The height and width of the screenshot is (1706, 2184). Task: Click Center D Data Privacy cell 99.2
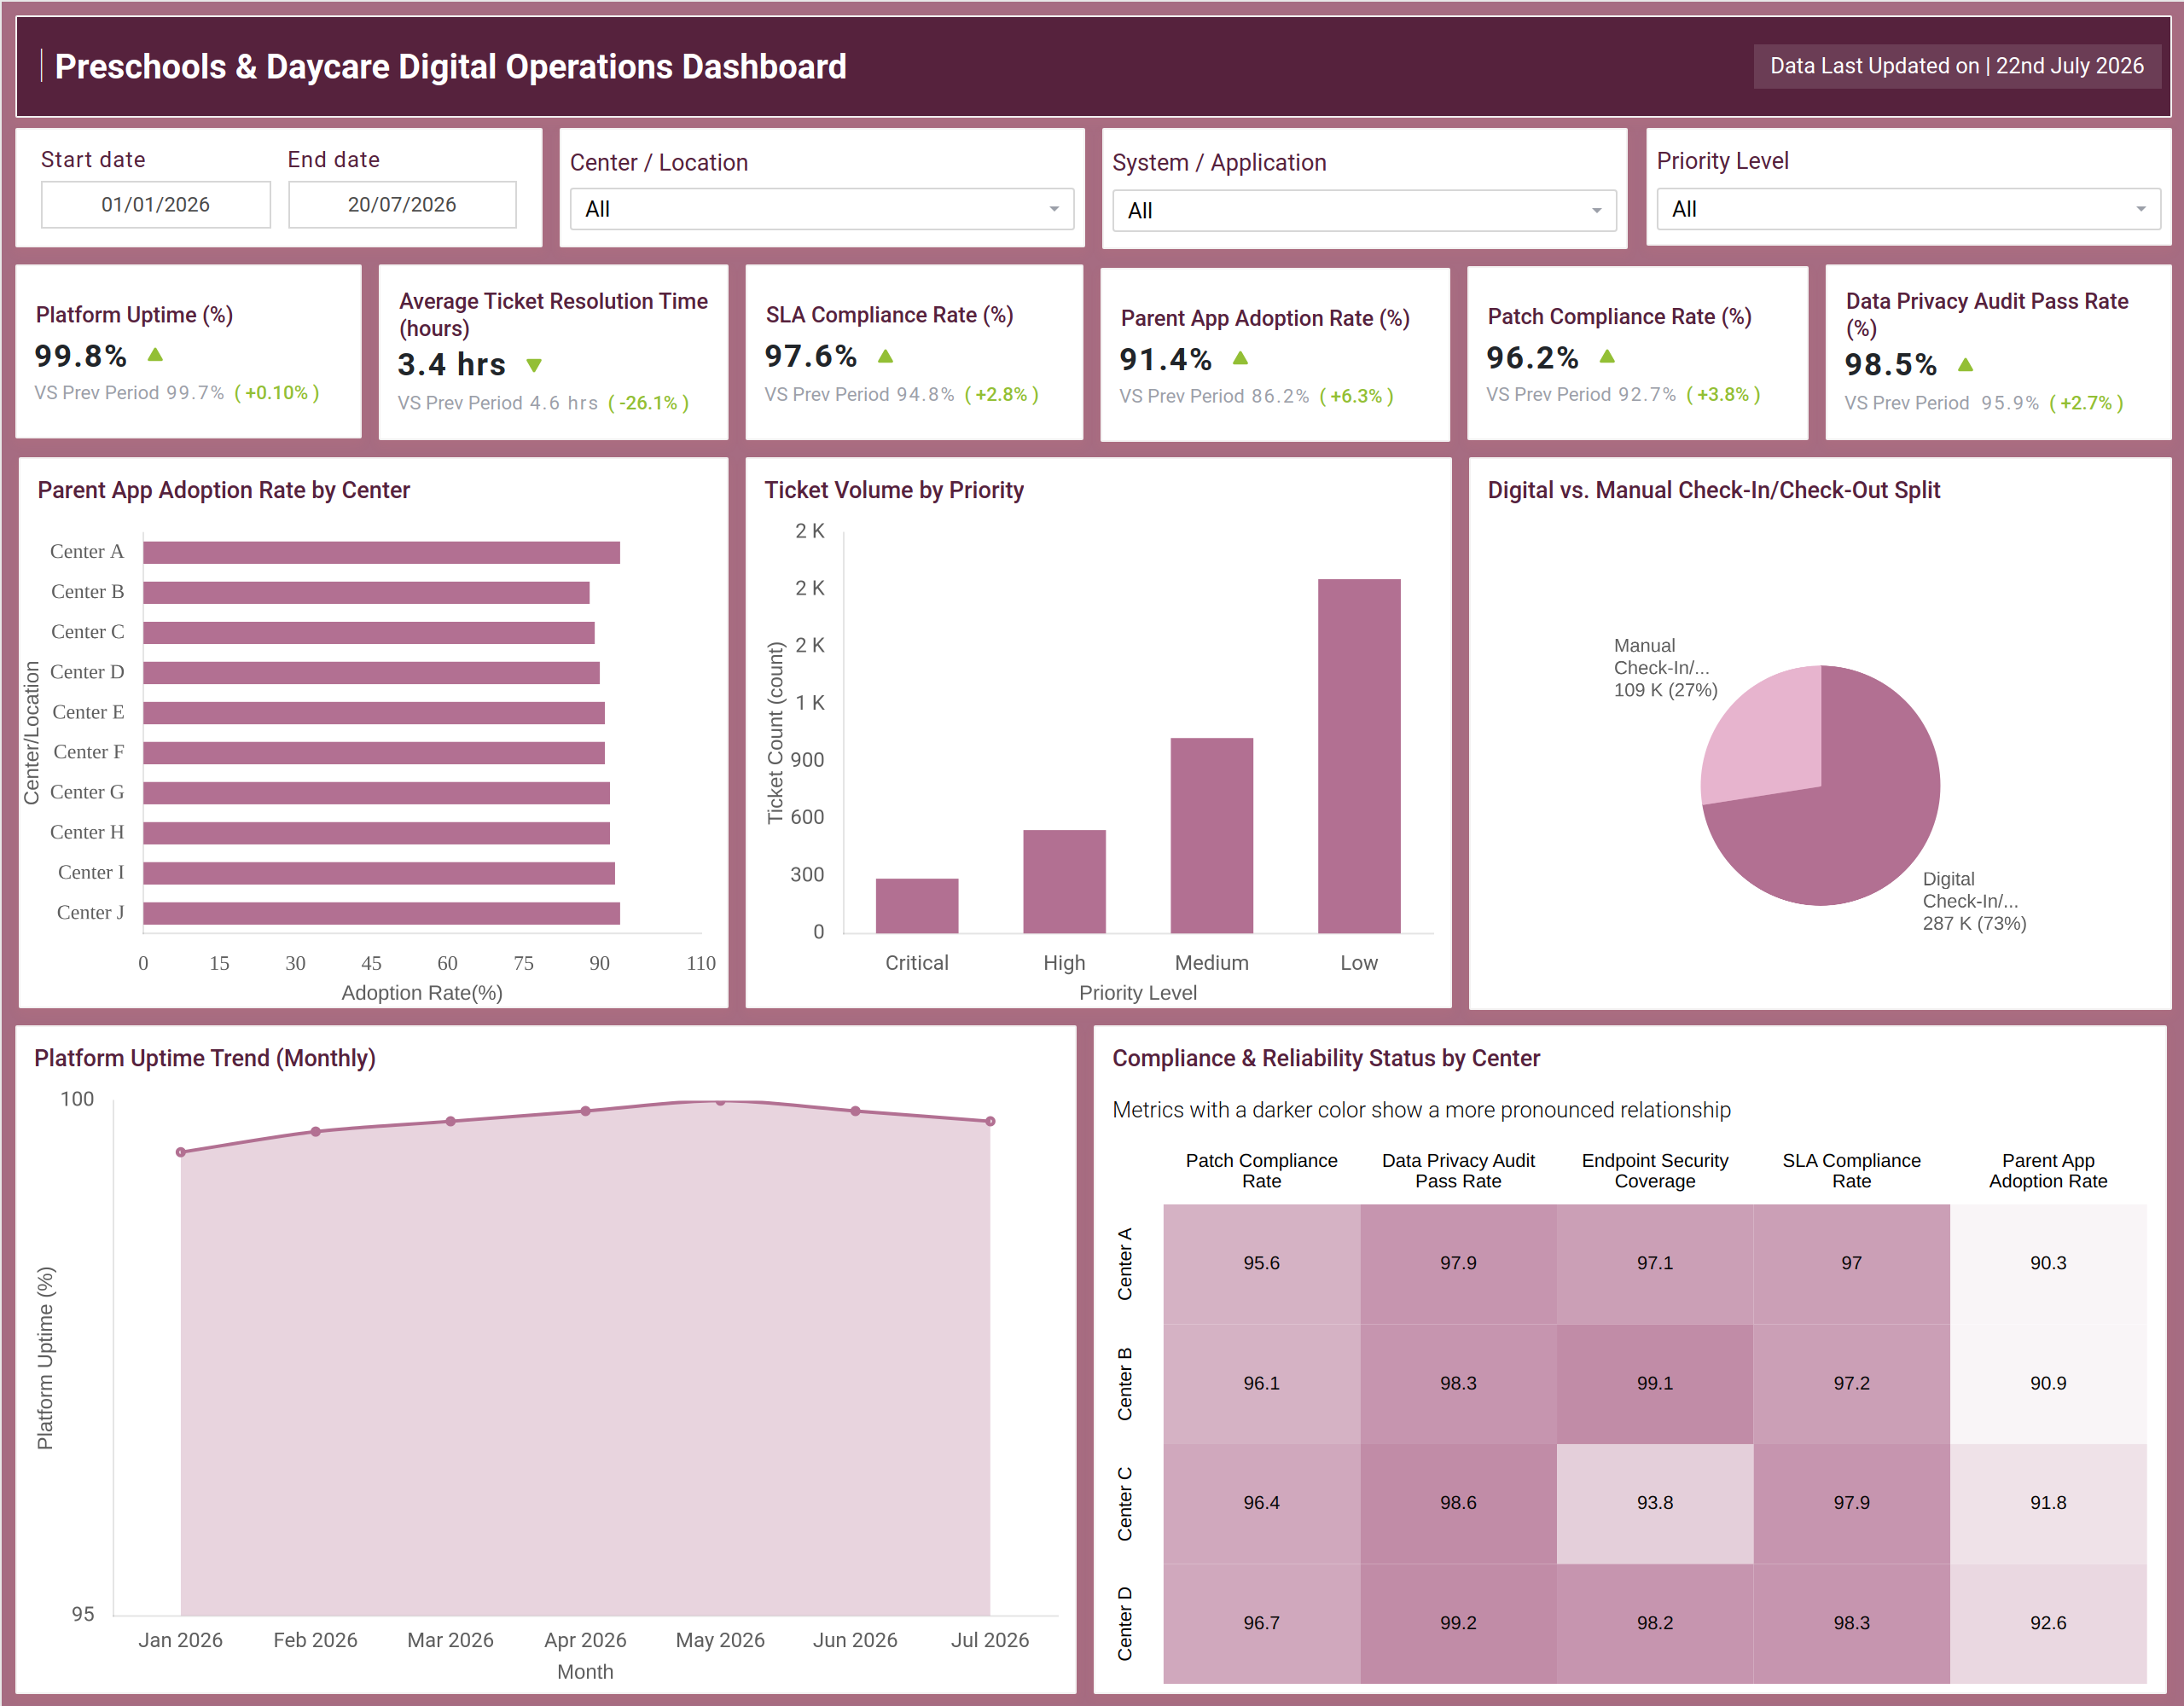tap(1458, 1623)
